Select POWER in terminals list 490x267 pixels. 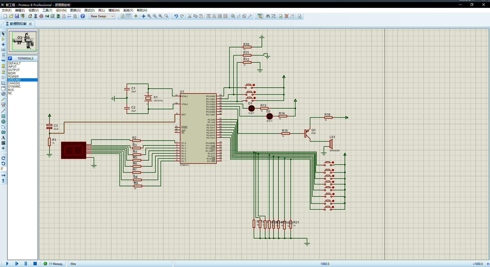pos(13,77)
